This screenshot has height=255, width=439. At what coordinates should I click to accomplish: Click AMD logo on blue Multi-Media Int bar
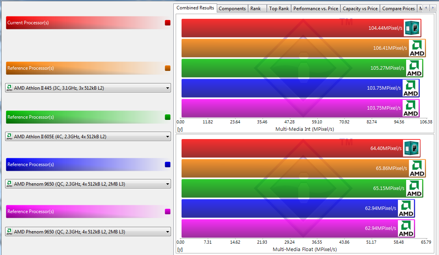click(410, 88)
